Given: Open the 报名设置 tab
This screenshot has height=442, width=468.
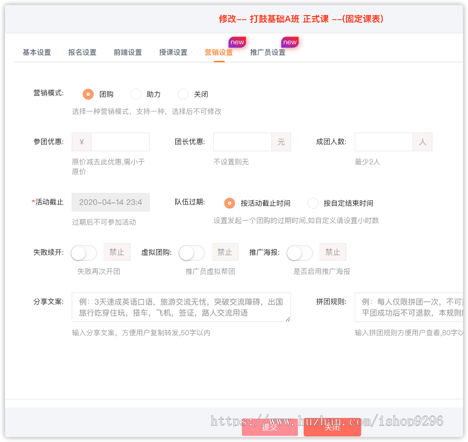Looking at the screenshot, I should point(82,52).
